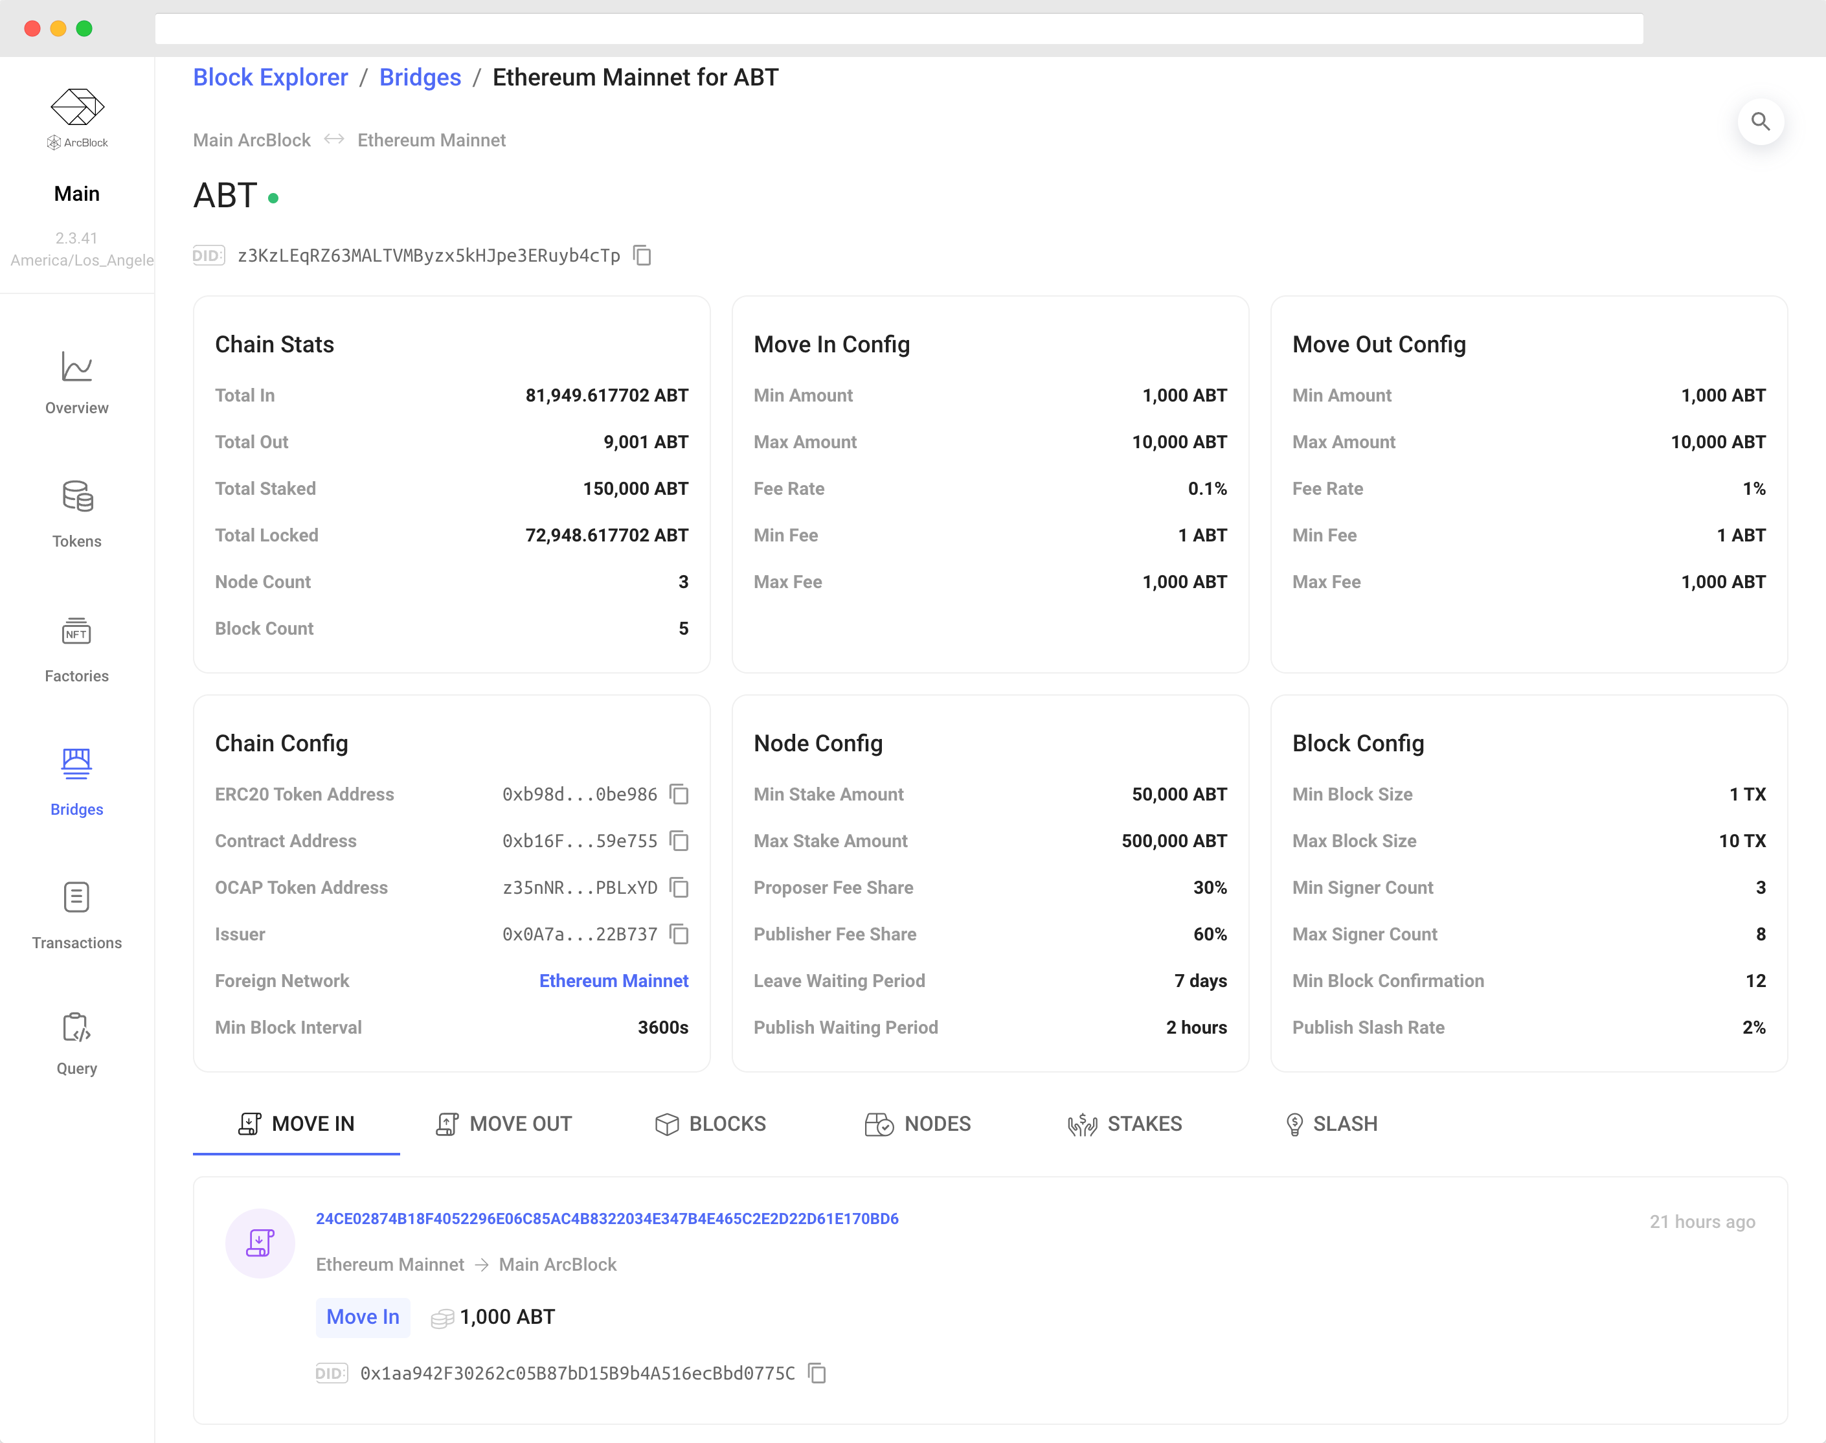Switch to the MOVE OUT tab
Screen dimensions: 1826x1443
[x=504, y=1124]
